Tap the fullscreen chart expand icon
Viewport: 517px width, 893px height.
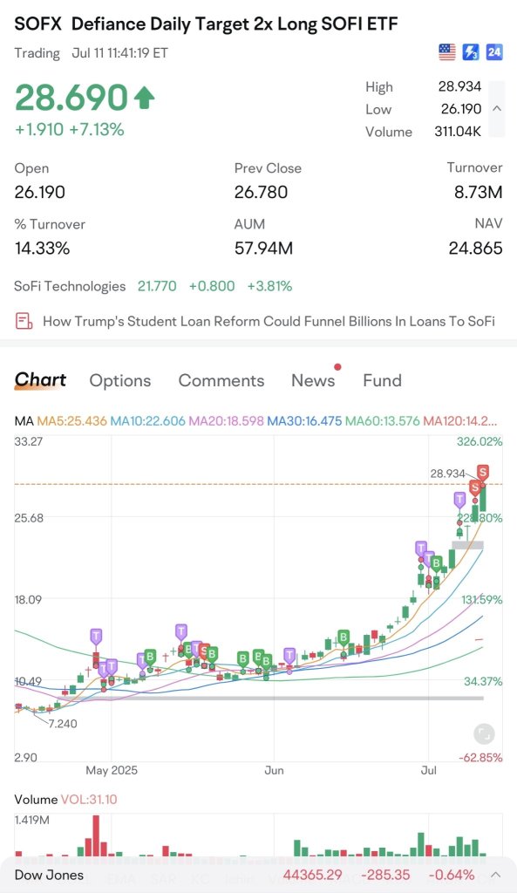[483, 734]
